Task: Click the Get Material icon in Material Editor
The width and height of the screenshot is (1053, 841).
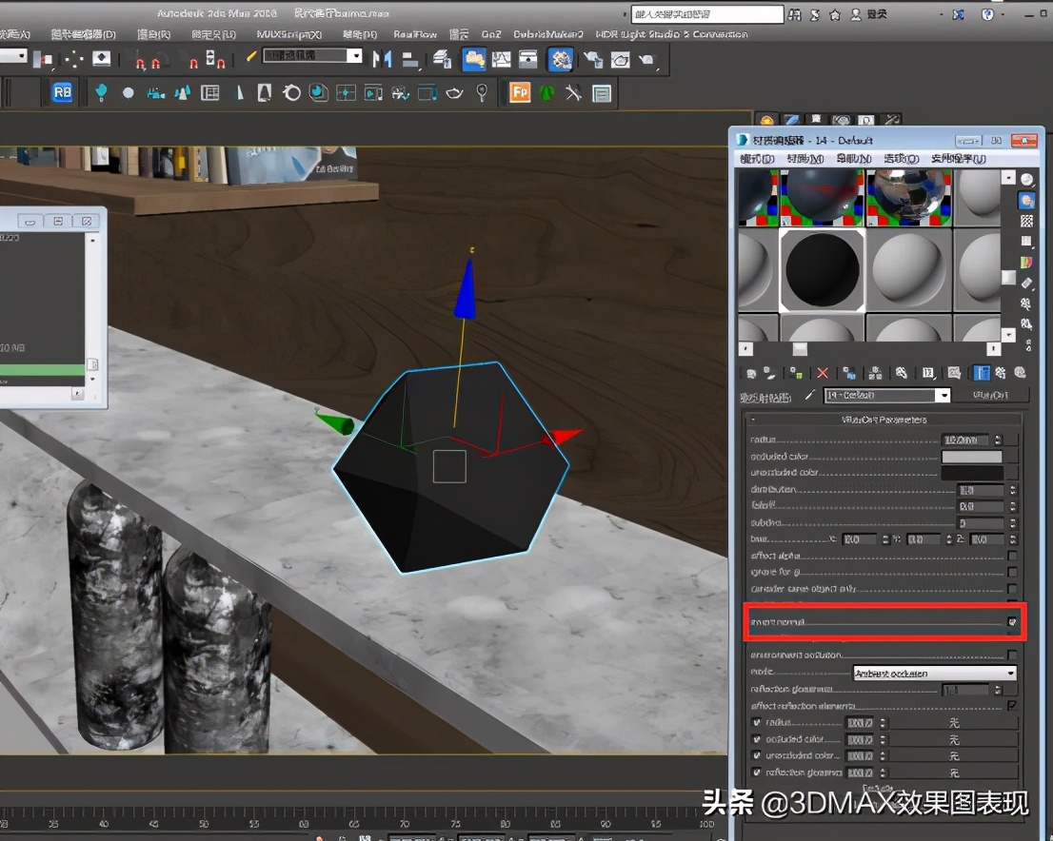Action: (x=749, y=372)
